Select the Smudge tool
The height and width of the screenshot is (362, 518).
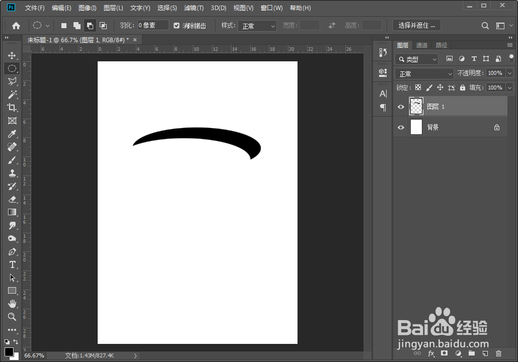coord(12,225)
